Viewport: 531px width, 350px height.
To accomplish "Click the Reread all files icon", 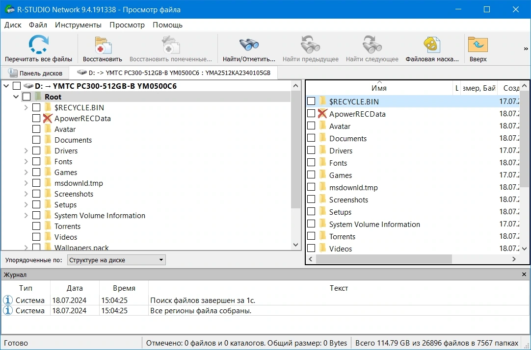I will point(38,45).
